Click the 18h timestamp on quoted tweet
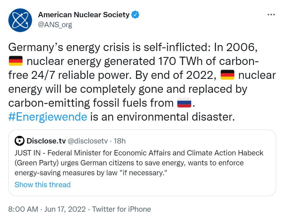The height and width of the screenshot is (222, 284). pyautogui.click(x=120, y=141)
